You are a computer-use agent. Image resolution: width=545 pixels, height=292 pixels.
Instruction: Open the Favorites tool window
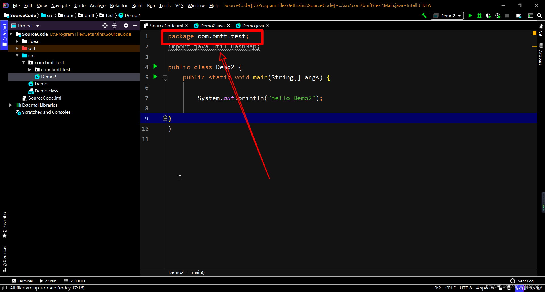coord(5,225)
